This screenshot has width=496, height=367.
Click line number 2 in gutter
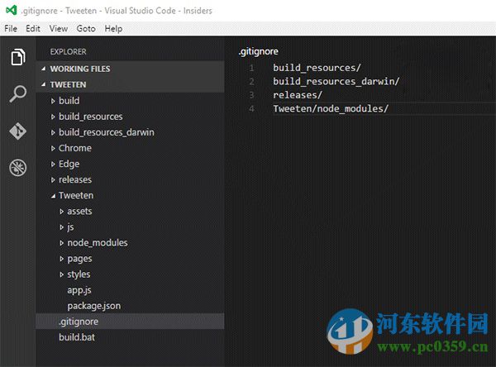click(x=251, y=81)
